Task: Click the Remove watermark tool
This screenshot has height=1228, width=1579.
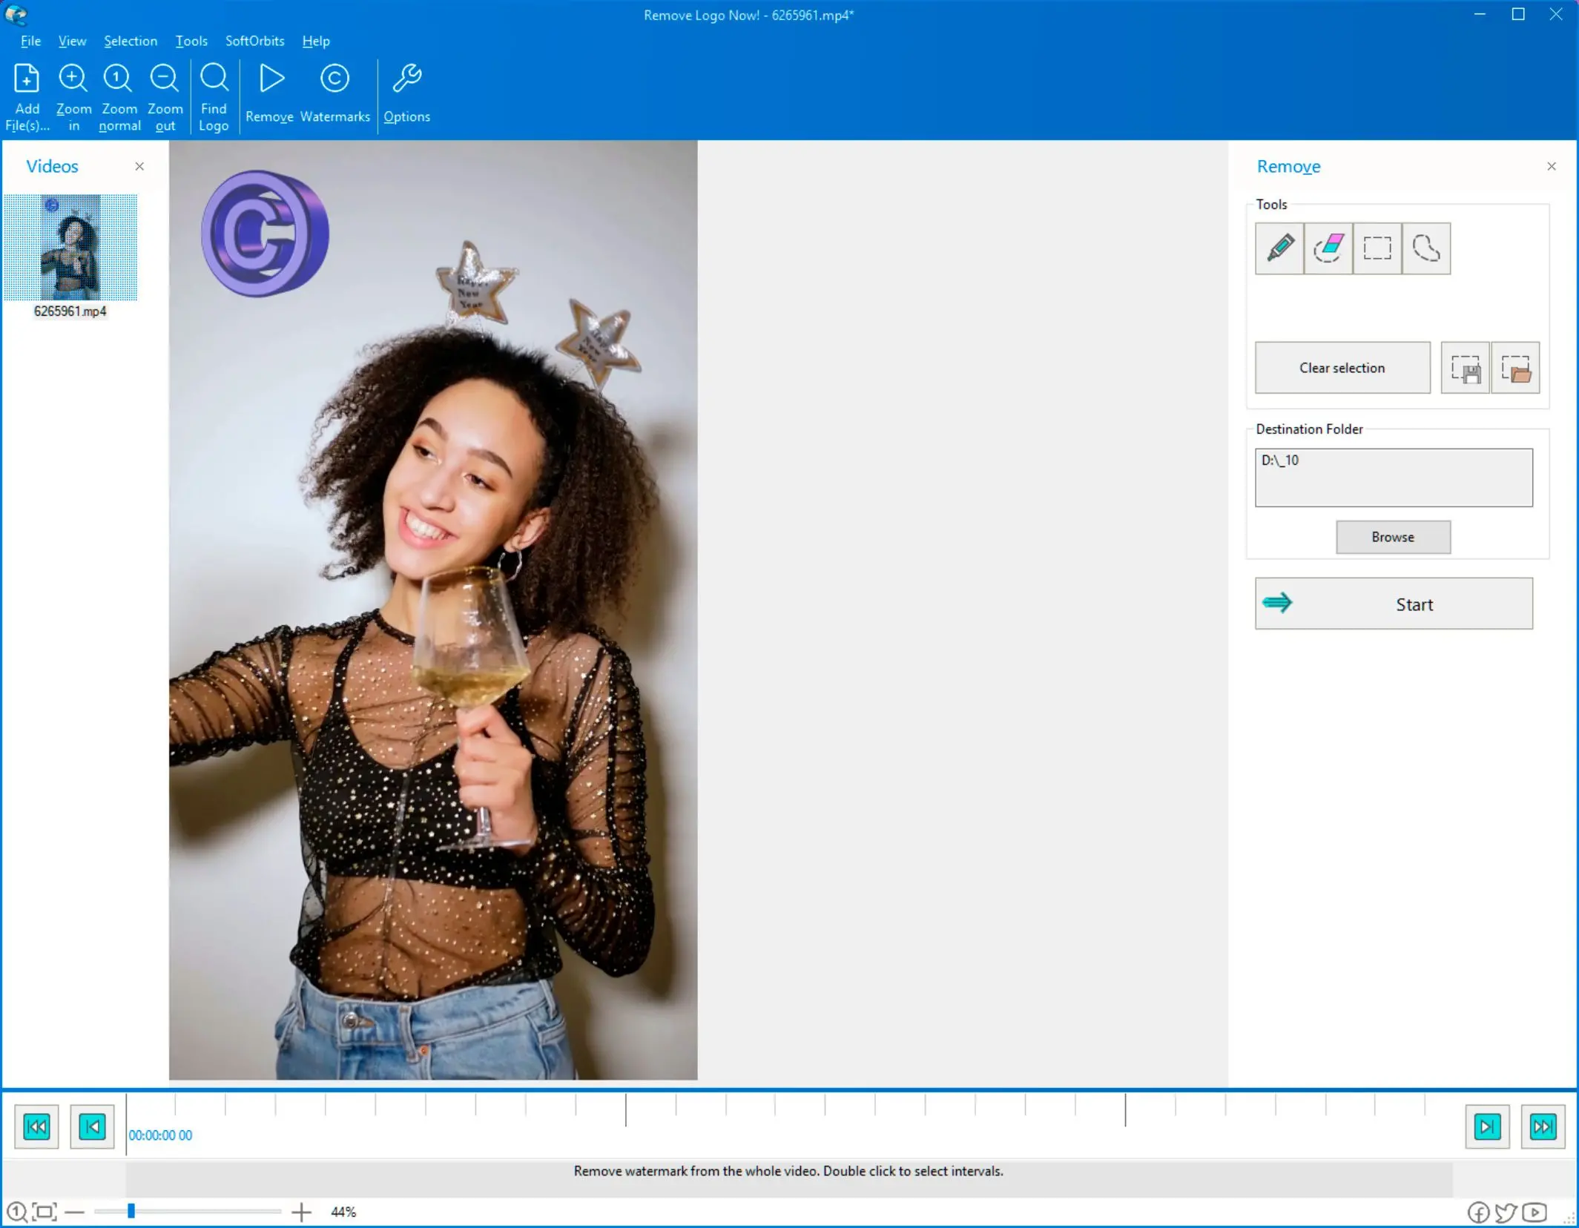Action: 271,96
